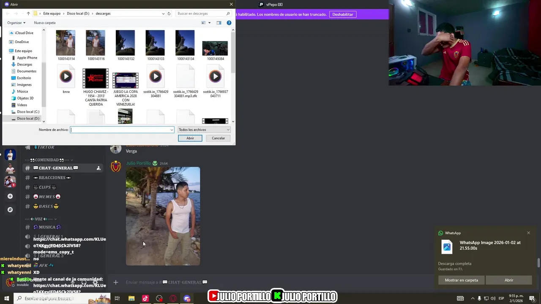Click the Julio Portillo username in chat
Screen dimensions: 541x304
(x=138, y=163)
